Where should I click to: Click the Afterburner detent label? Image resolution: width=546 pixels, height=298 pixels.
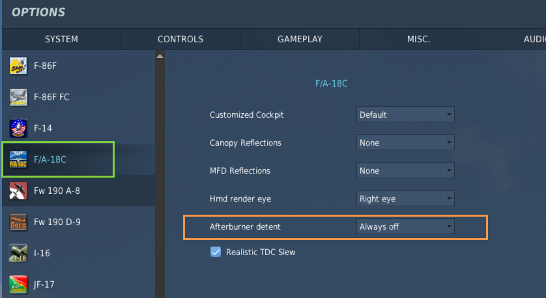(x=245, y=226)
